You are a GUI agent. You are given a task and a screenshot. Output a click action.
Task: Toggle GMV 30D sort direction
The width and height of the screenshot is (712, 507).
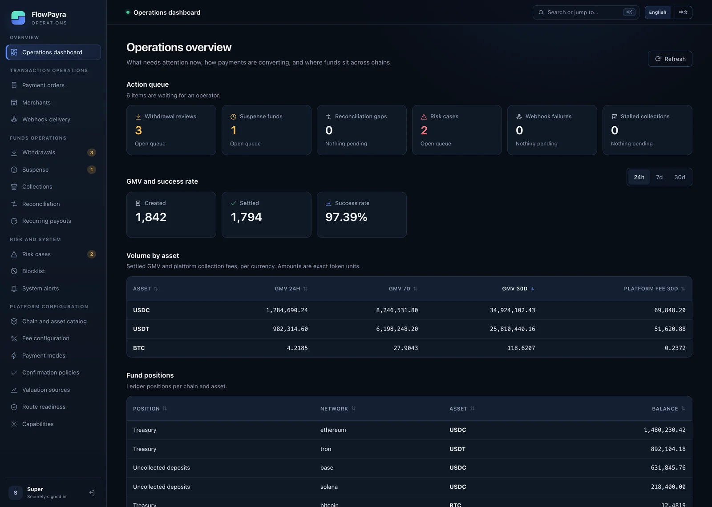518,289
